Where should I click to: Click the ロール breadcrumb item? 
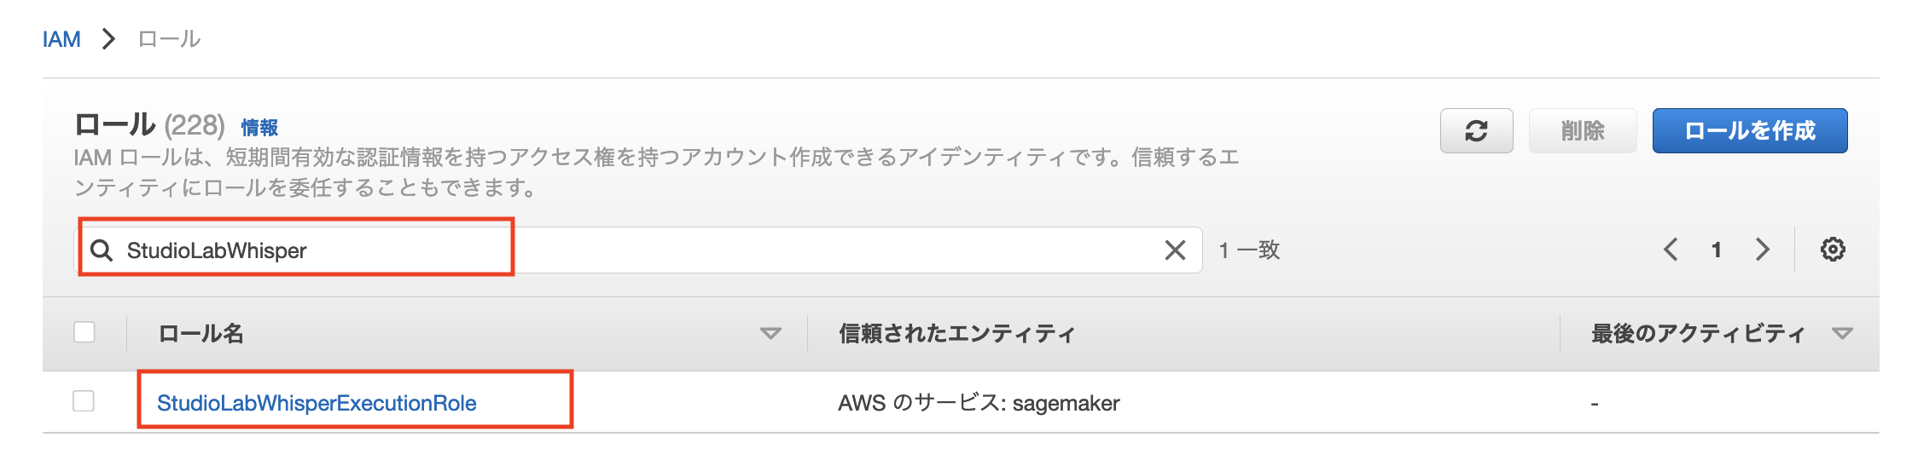click(x=169, y=39)
